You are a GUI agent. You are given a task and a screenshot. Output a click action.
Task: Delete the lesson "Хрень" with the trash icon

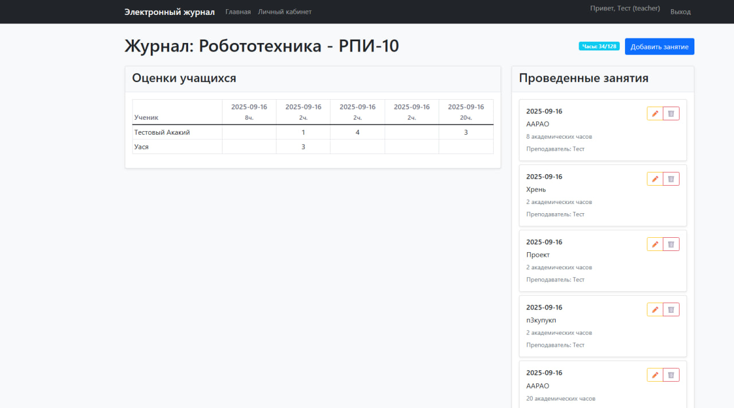point(671,178)
